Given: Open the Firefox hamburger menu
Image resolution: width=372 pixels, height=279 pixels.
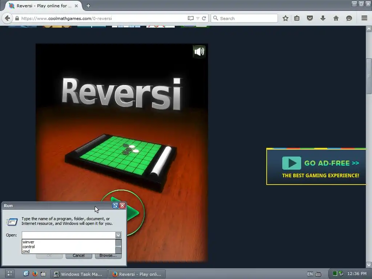Looking at the screenshot, I should click(364, 18).
